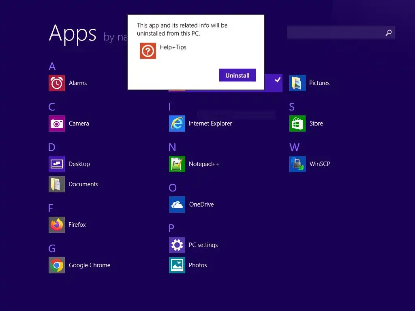
Task: Open the Internet Explorer icon
Action: click(177, 124)
